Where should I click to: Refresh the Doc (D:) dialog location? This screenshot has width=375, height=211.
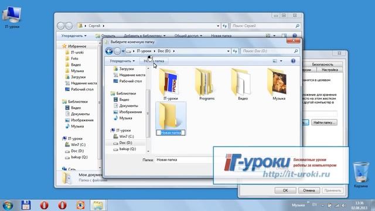(x=235, y=51)
